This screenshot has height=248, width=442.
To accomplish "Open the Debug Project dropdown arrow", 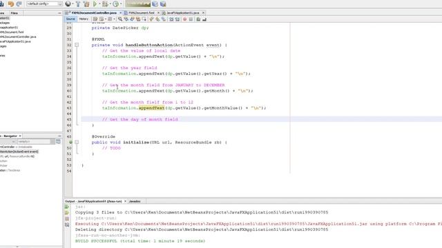I will pos(110,4).
